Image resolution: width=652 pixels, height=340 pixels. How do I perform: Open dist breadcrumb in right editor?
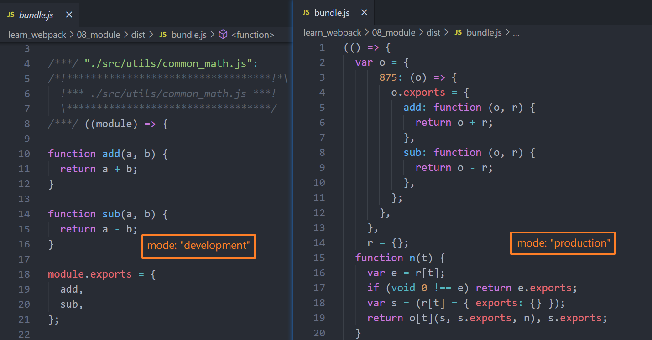click(433, 32)
